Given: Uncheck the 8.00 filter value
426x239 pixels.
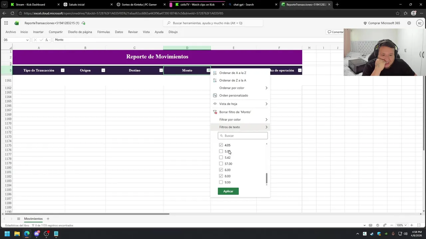Looking at the screenshot, I should [x=221, y=176].
